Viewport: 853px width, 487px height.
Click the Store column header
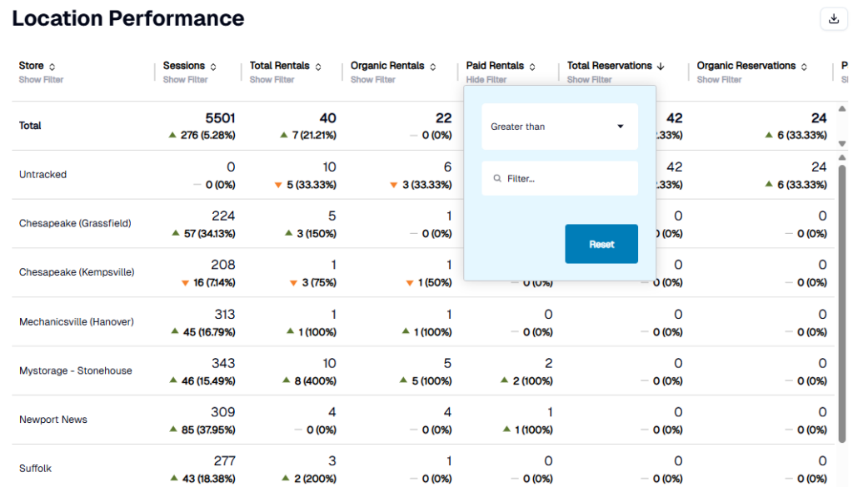(32, 66)
